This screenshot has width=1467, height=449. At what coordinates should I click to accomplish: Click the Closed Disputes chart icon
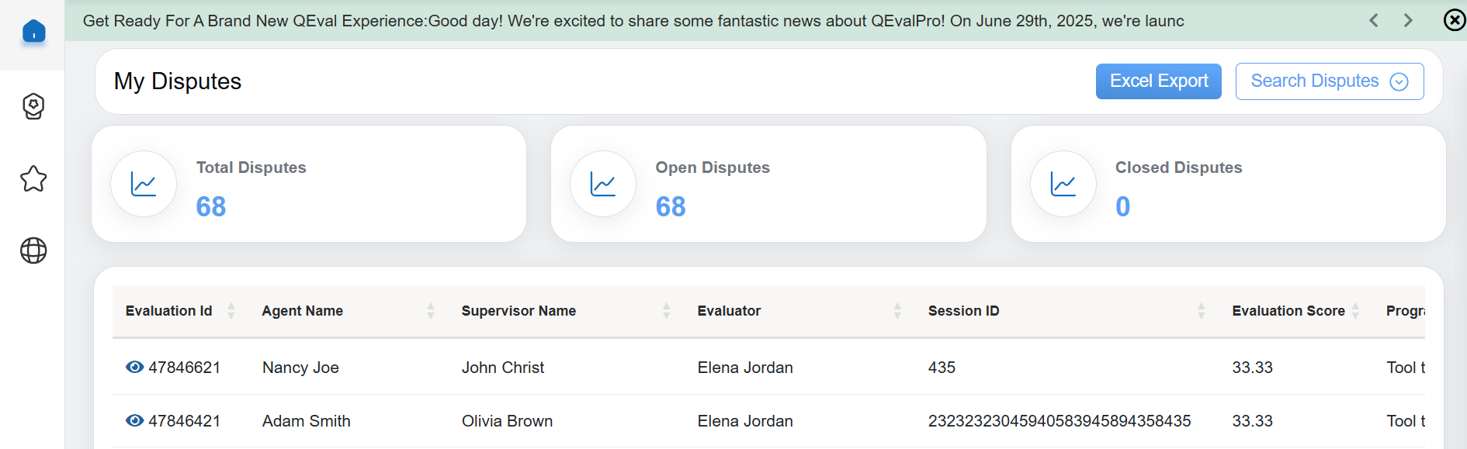coord(1063,184)
